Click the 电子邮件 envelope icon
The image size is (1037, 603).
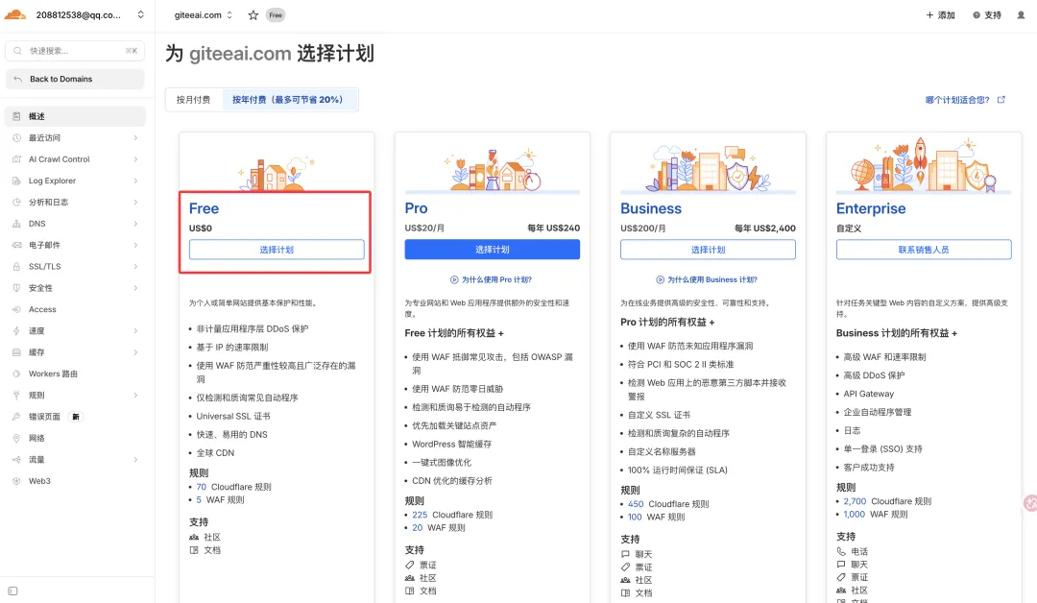click(16, 245)
